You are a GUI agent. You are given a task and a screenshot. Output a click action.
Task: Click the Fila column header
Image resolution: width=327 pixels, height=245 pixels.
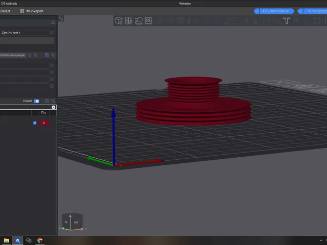(43, 113)
